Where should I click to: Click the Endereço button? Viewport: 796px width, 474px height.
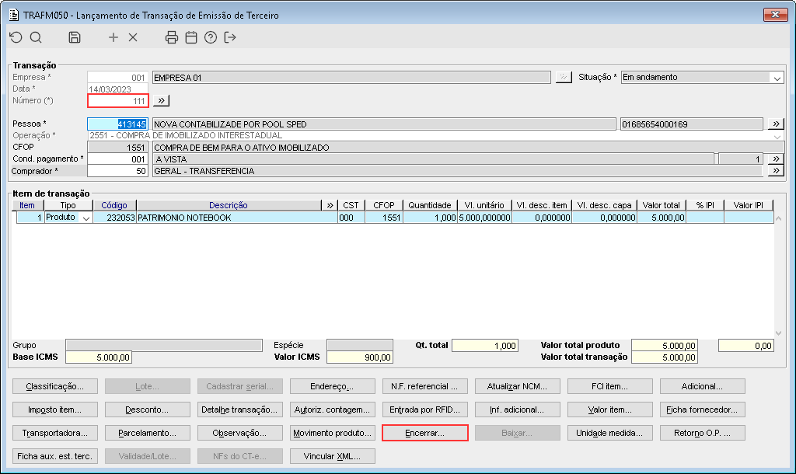(332, 386)
